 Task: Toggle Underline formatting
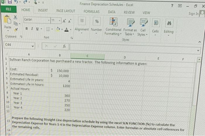tap(37, 29)
